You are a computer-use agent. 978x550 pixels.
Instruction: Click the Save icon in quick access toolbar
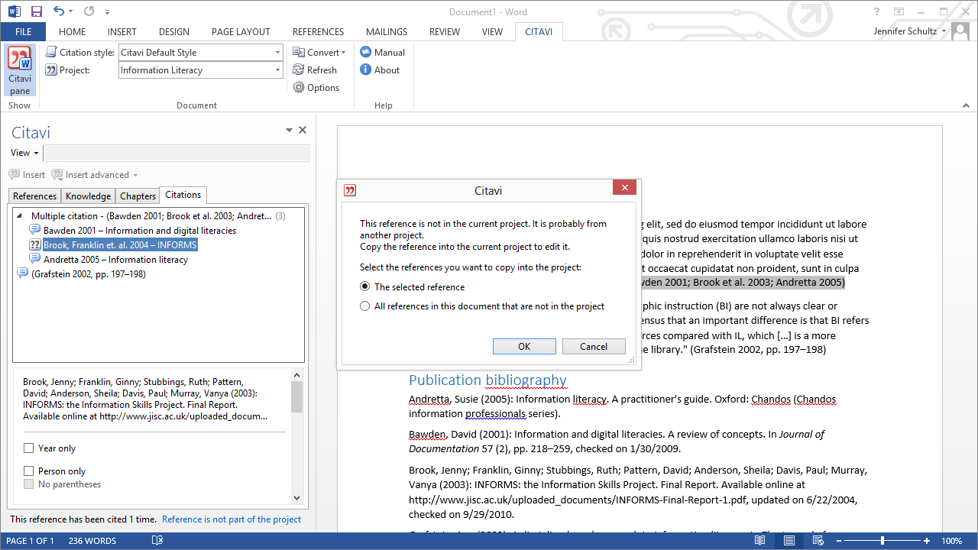click(x=36, y=11)
